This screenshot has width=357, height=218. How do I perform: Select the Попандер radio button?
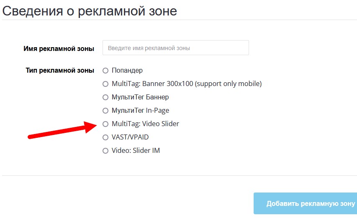(x=105, y=71)
